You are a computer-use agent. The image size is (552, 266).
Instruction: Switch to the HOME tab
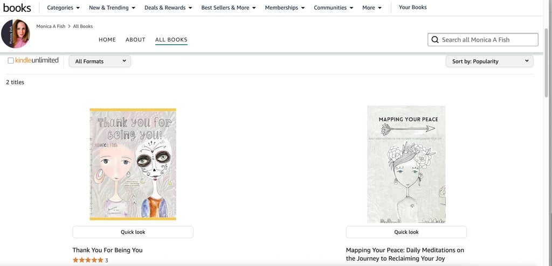(x=107, y=40)
